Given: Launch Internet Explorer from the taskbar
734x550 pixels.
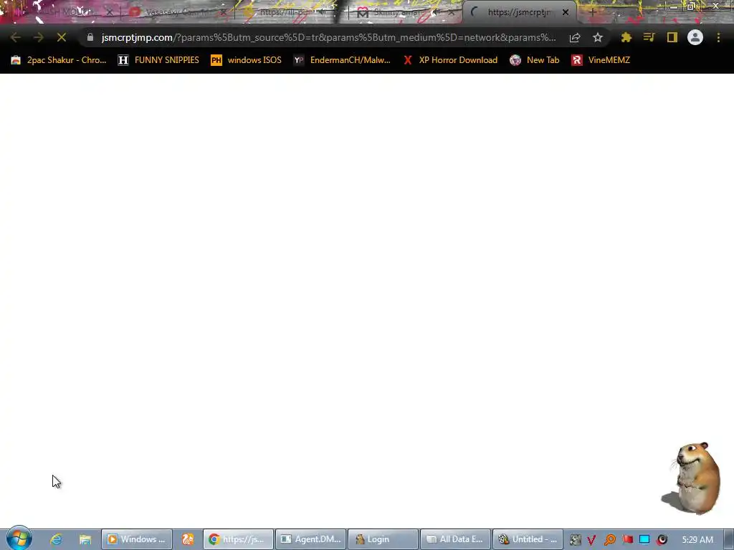Looking at the screenshot, I should point(56,539).
